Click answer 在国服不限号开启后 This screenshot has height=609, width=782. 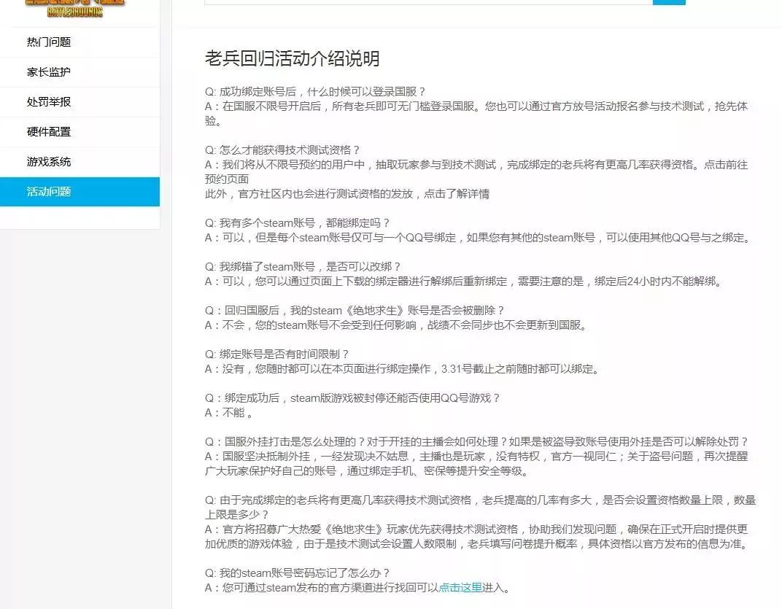point(476,113)
